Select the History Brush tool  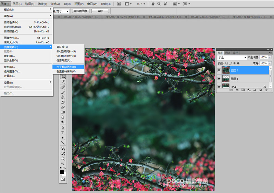click(x=63, y=102)
